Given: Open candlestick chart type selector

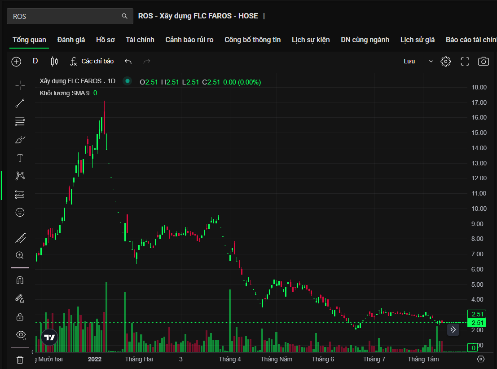Looking at the screenshot, I should (x=54, y=62).
